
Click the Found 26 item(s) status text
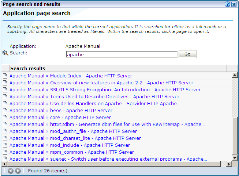tap(48, 171)
